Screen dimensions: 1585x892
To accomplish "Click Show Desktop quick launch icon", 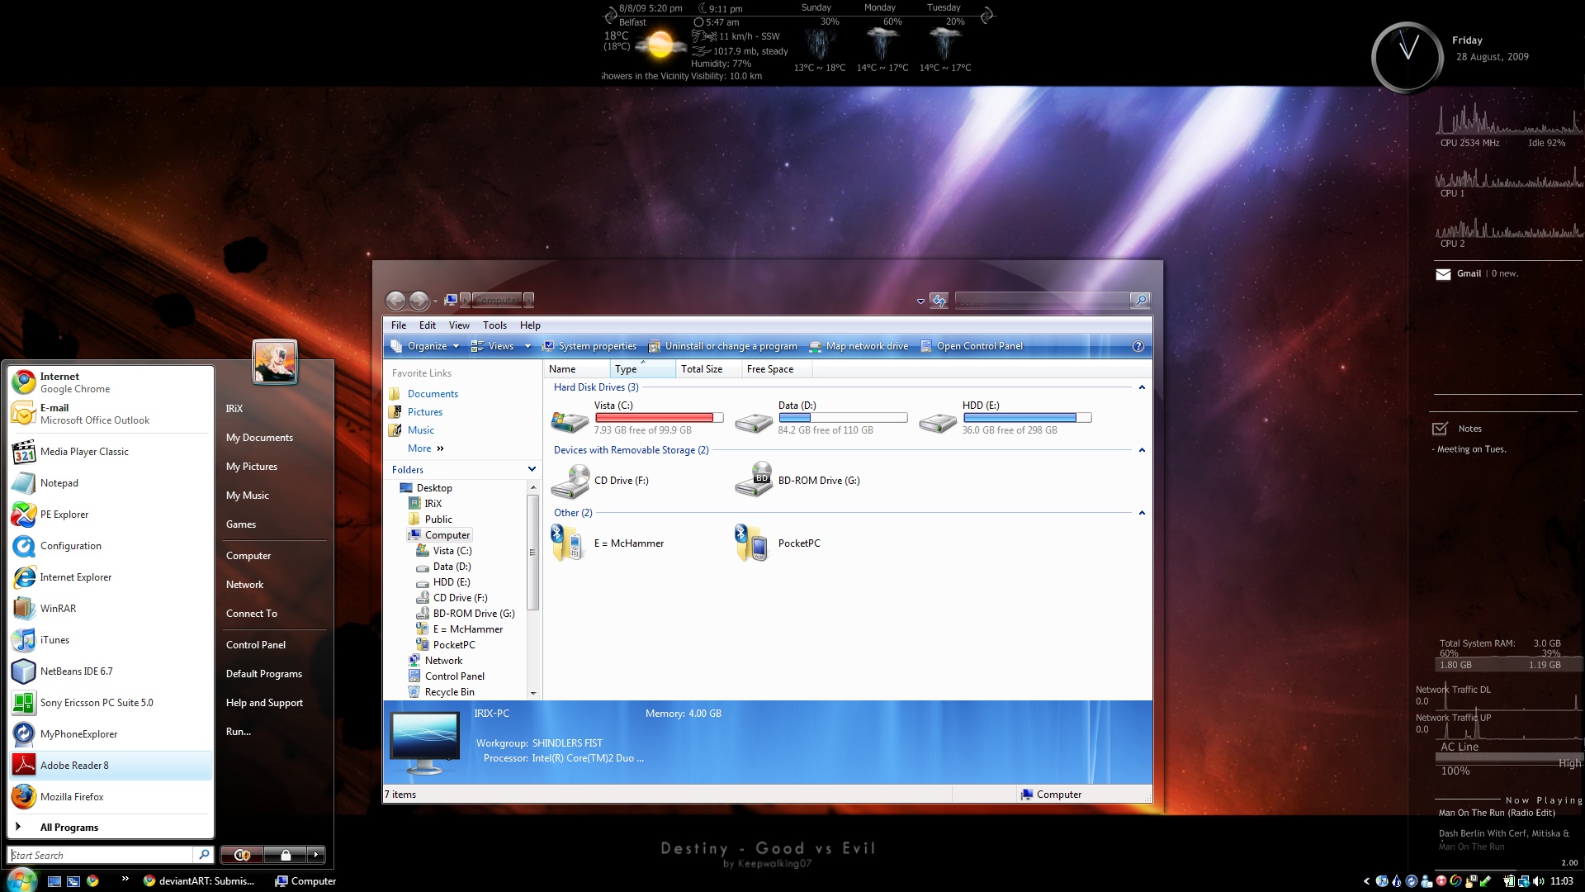I will pyautogui.click(x=54, y=881).
